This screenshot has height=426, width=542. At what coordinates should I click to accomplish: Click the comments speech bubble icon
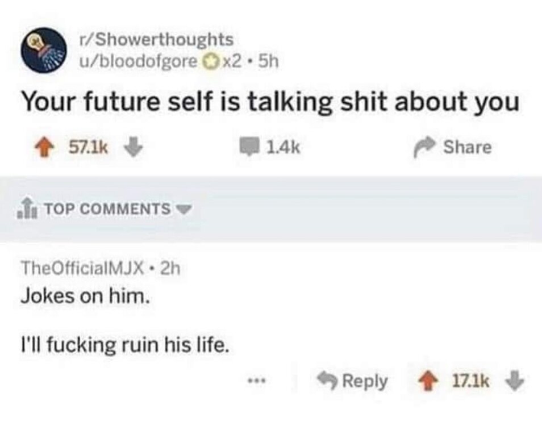coord(249,148)
